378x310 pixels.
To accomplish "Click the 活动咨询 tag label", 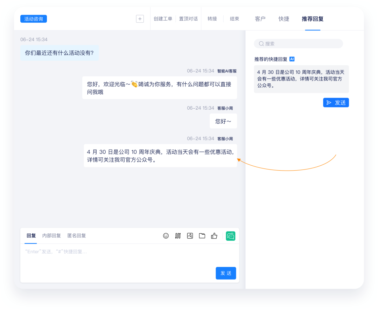I will coord(33,19).
